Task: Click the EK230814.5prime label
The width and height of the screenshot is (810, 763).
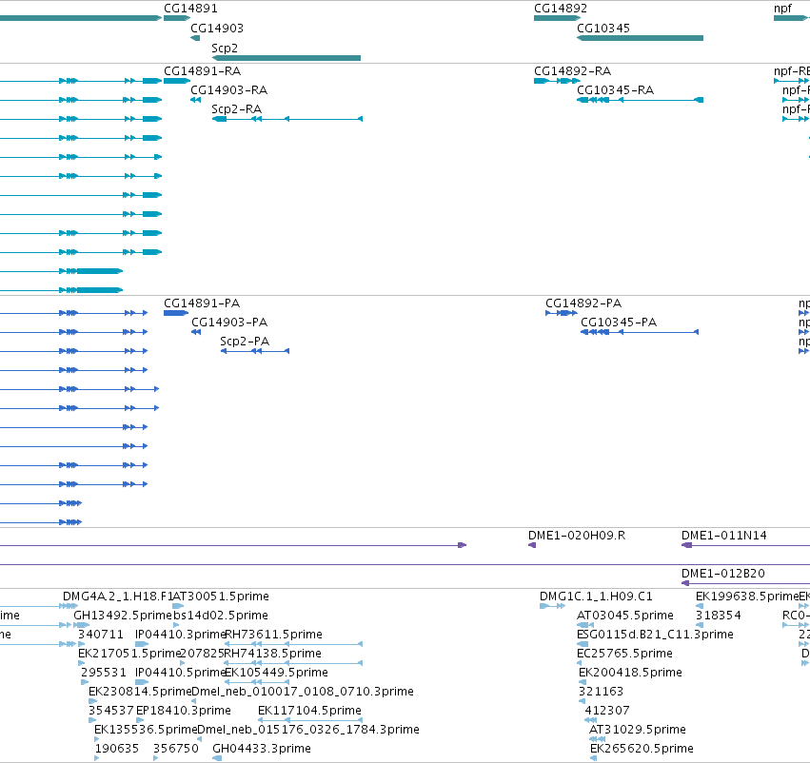Action: pyautogui.click(x=140, y=692)
